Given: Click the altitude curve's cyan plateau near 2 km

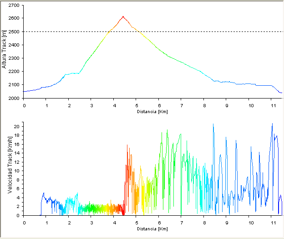Looking at the screenshot, I should (72, 73).
